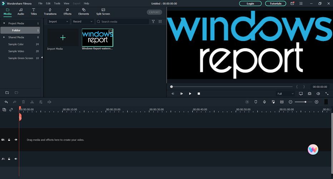Open the Record dropdown
This screenshot has height=179, width=333.
83,21
